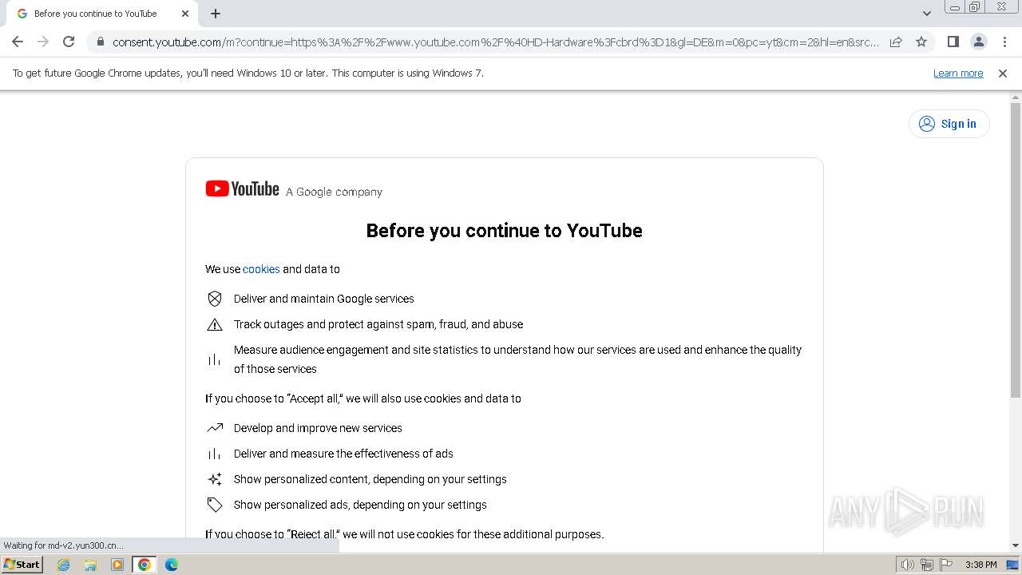Expand the tab search dropdown

click(x=927, y=14)
